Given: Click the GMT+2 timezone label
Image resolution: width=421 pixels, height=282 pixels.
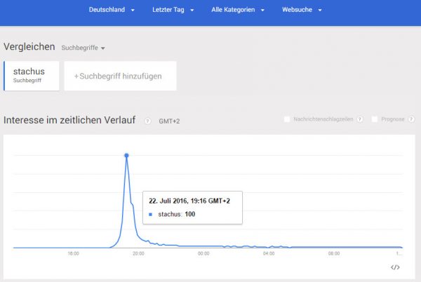Looking at the screenshot, I should point(169,121).
